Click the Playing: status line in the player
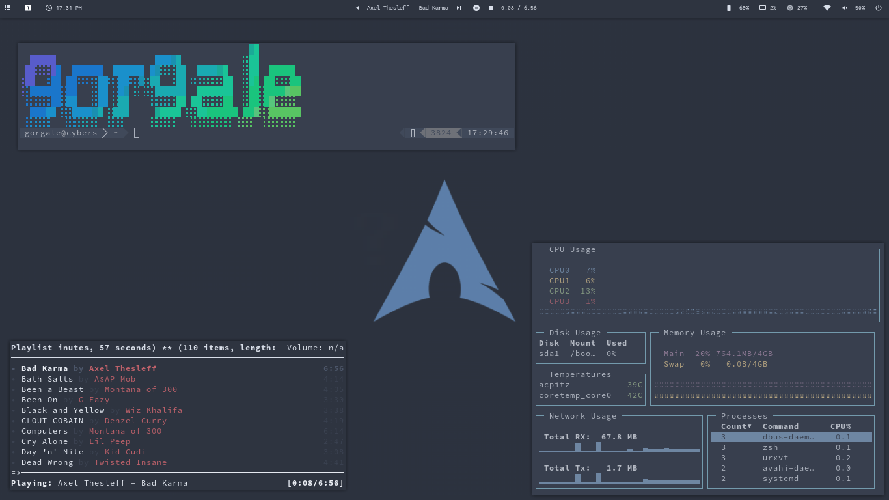 point(99,483)
